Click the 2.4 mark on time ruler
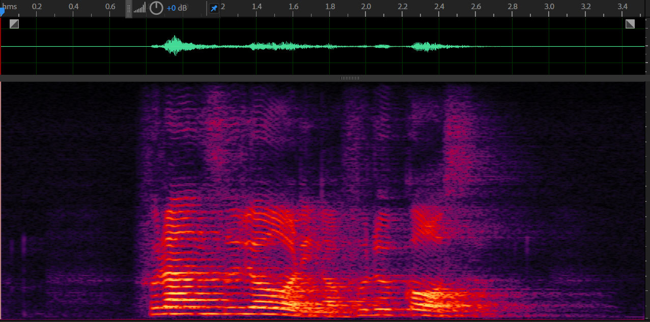 (439, 7)
